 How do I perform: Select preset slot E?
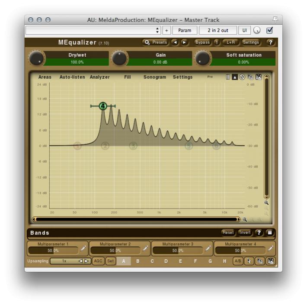click(x=180, y=261)
